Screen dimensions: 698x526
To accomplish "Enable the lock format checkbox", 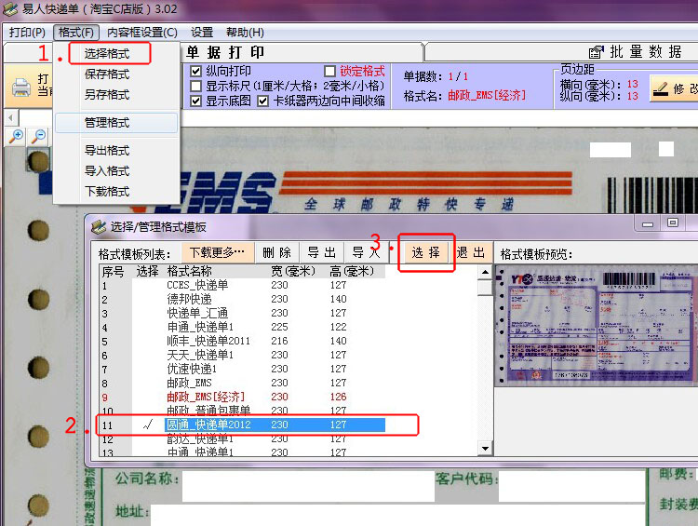I will [x=329, y=72].
